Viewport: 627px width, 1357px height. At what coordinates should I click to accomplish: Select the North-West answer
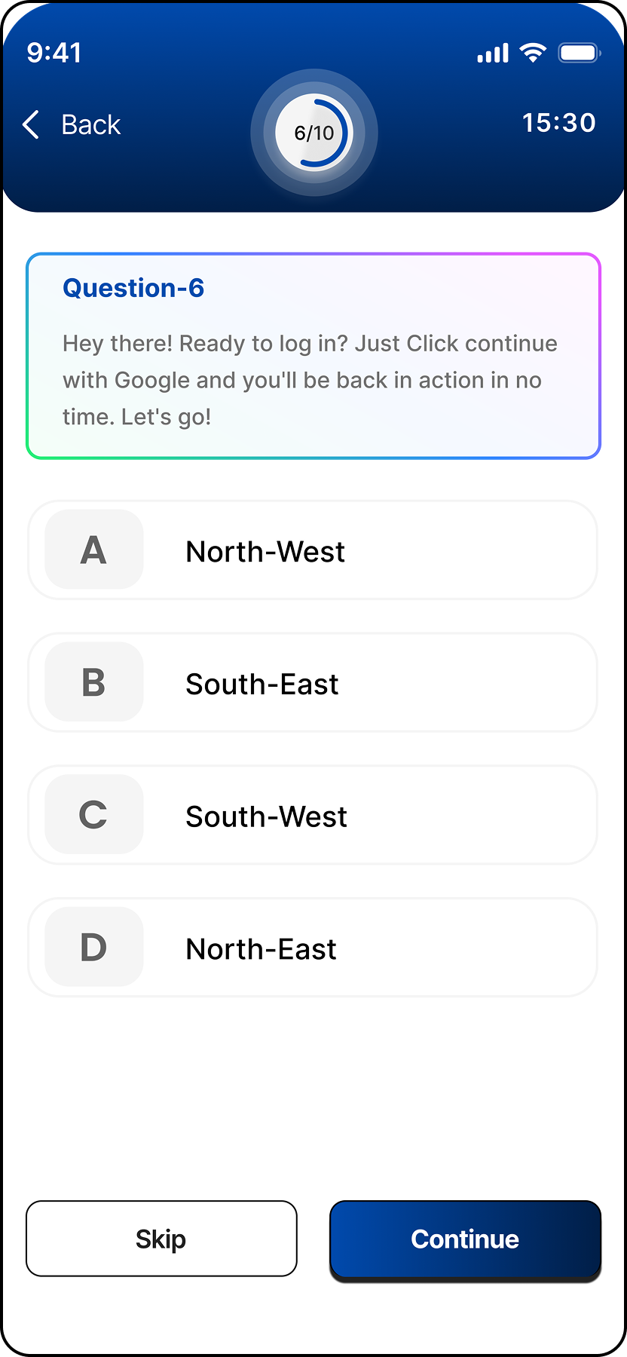tap(265, 552)
